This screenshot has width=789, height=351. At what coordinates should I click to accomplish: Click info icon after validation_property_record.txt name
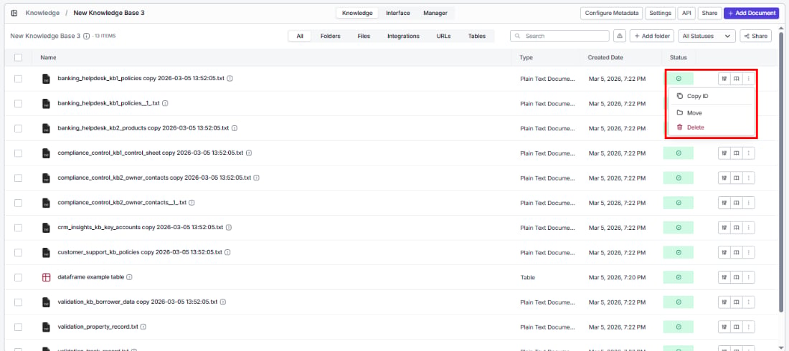point(143,327)
